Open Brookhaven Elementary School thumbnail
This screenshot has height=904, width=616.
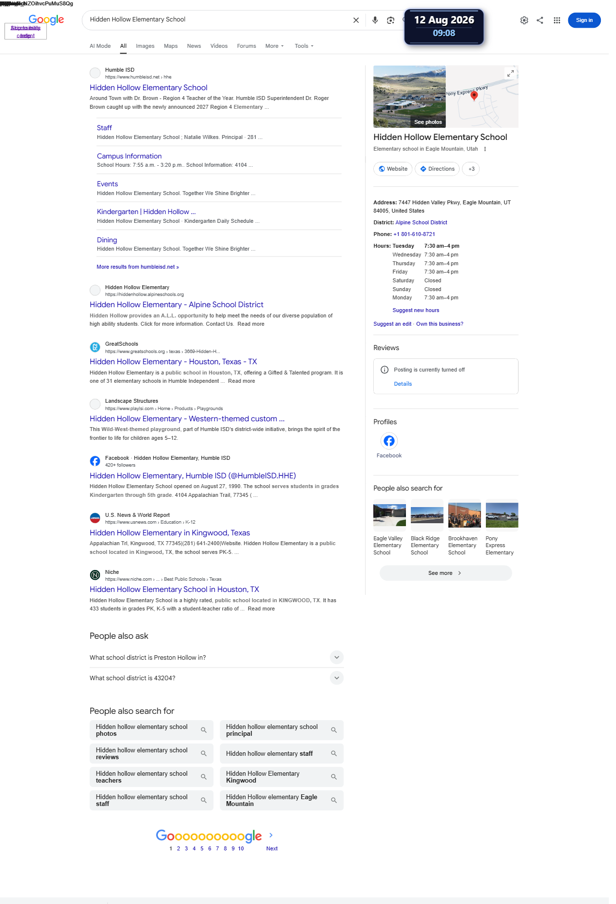[x=464, y=515]
